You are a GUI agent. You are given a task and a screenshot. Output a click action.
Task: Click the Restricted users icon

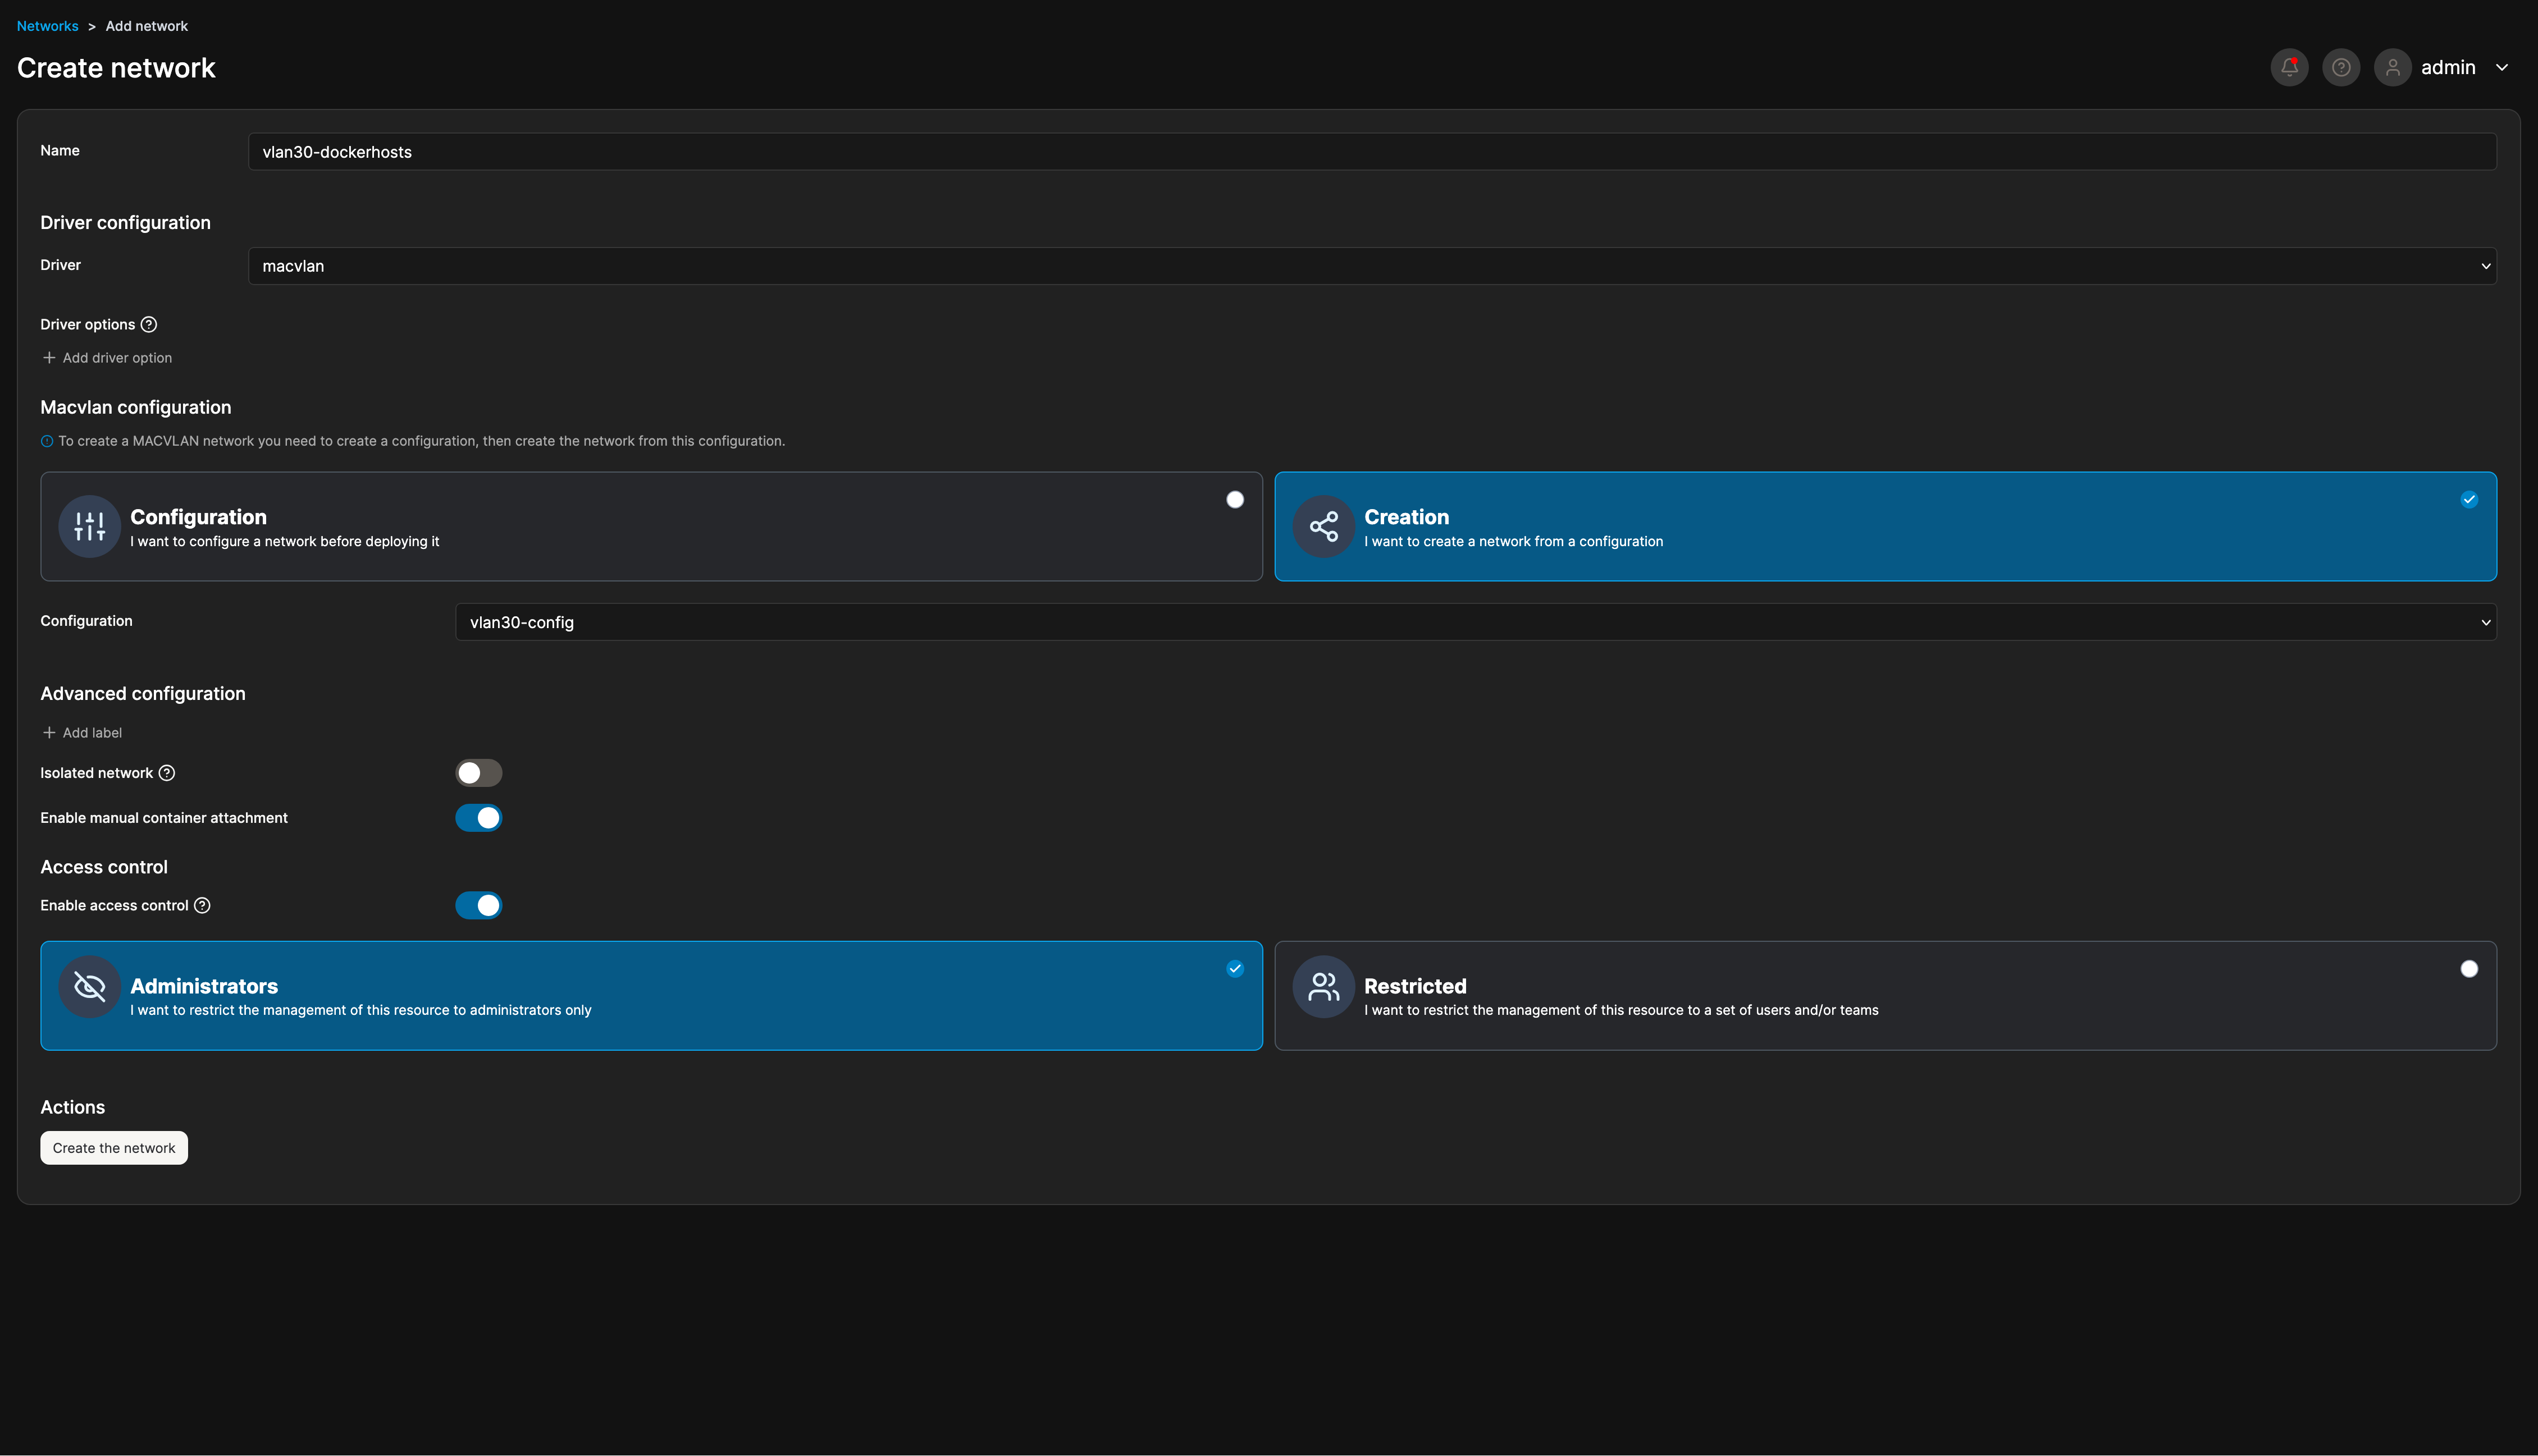pos(1323,987)
